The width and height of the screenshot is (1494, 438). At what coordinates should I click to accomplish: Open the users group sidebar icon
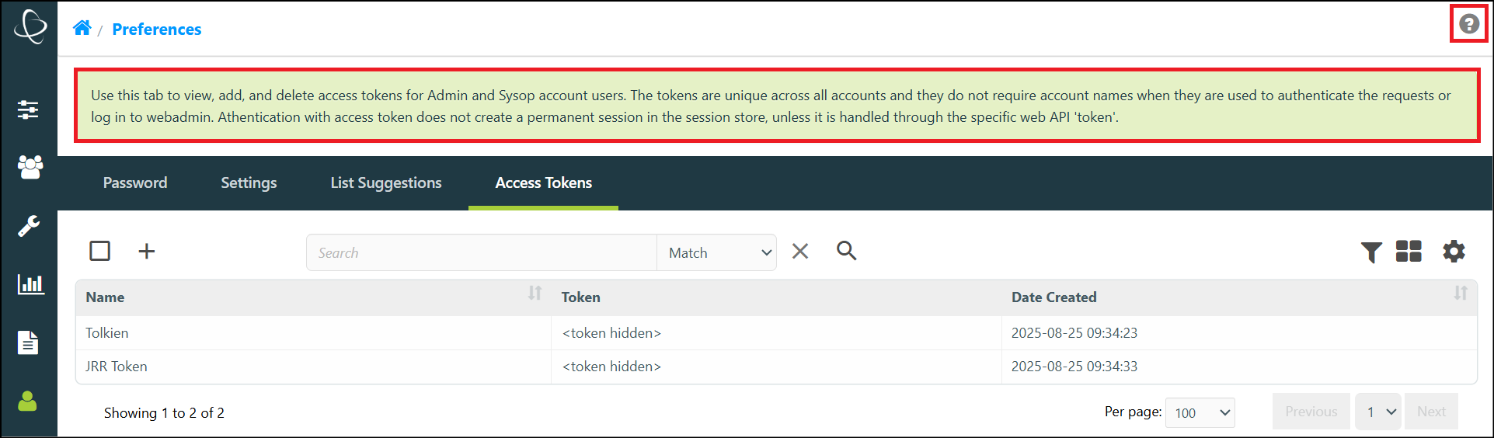click(30, 167)
